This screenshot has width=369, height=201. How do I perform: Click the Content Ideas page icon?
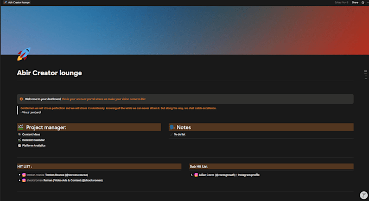20,134
